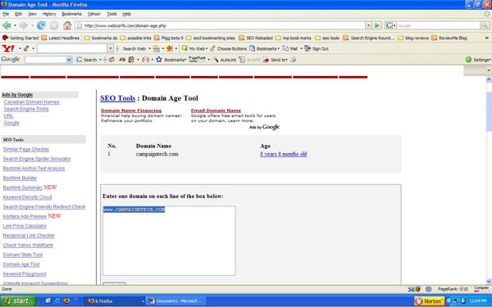Click the search magnifier in Firefox search box
Screen dimensions: 492x307
[485, 25]
